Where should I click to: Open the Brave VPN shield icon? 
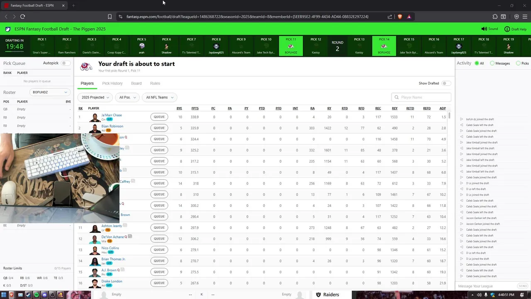click(516, 17)
